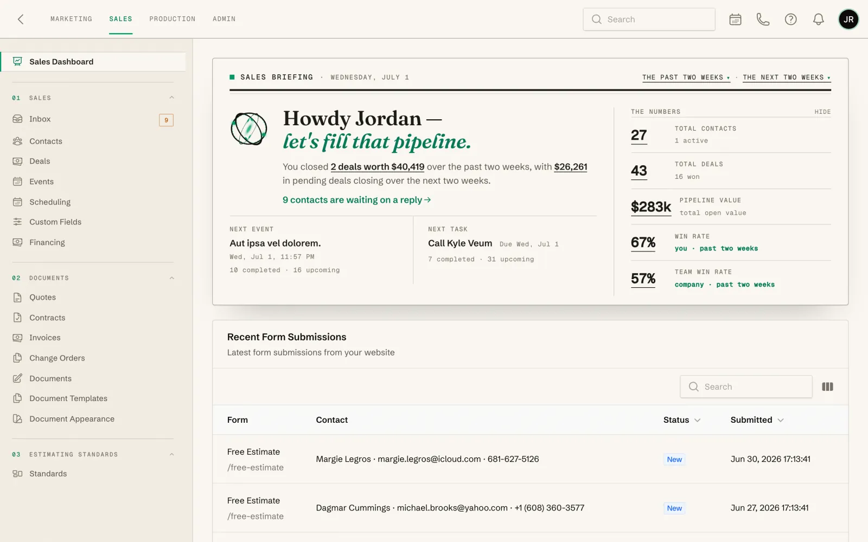
Task: Click the Deals icon in sidebar
Action: click(x=17, y=161)
